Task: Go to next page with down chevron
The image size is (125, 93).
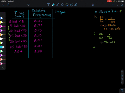Action: (122, 83)
